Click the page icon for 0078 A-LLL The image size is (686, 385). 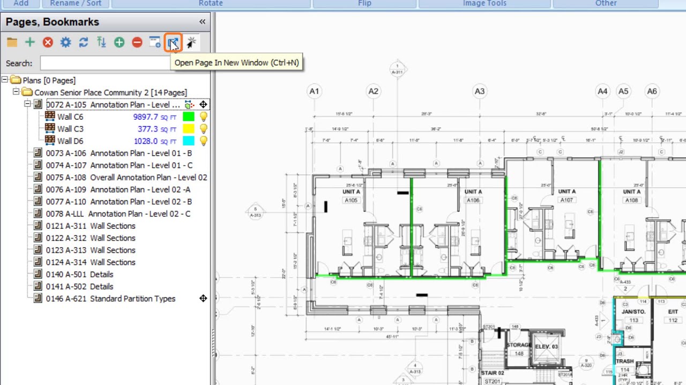(x=38, y=213)
